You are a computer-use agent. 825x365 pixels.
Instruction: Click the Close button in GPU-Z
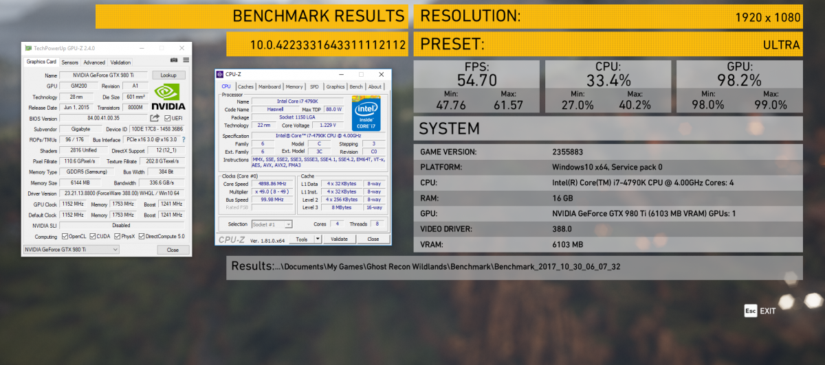coord(173,250)
